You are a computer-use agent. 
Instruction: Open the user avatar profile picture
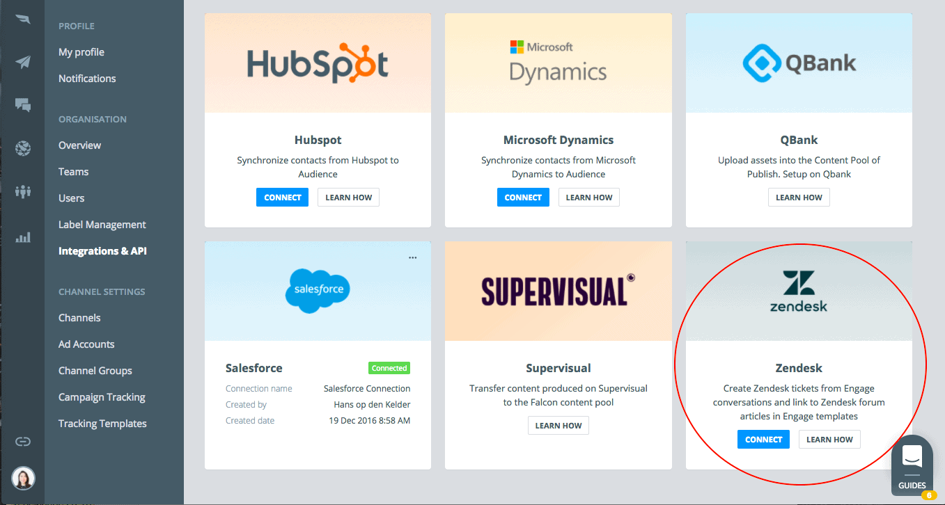pos(23,478)
